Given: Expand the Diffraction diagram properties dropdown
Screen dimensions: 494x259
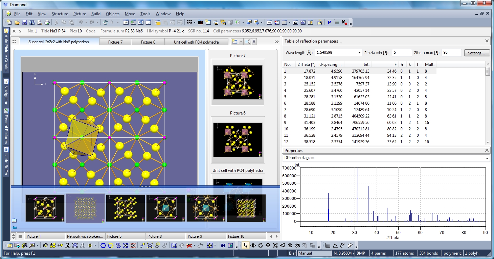Looking at the screenshot, I should tap(487, 158).
